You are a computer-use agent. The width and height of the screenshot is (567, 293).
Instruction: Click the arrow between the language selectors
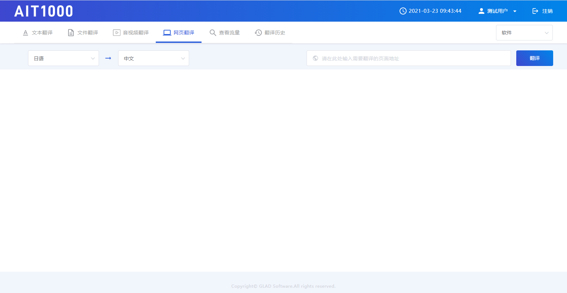[108, 58]
